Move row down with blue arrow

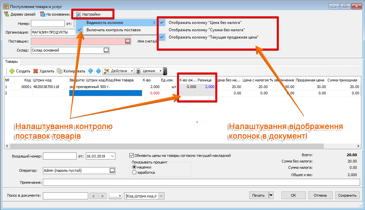click(x=98, y=71)
